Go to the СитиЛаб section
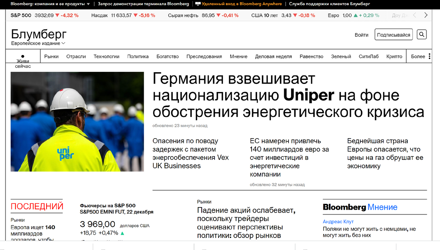Image resolution: width=440 pixels, height=250 pixels. [369, 56]
